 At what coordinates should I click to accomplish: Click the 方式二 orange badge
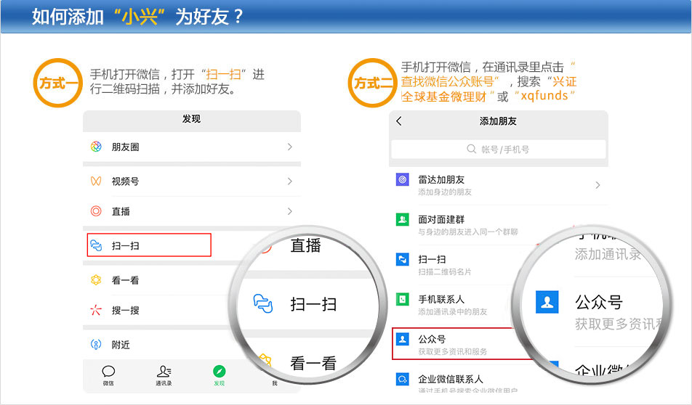373,83
